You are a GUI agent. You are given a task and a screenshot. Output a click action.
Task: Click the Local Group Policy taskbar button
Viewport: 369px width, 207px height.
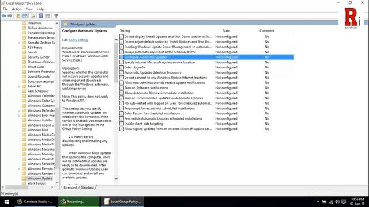point(122,202)
